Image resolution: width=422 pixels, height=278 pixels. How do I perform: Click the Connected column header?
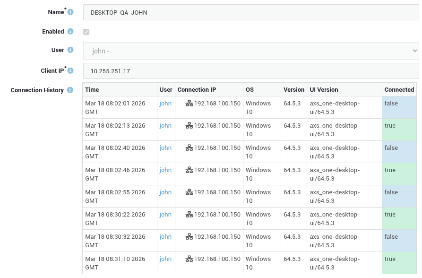pos(399,90)
